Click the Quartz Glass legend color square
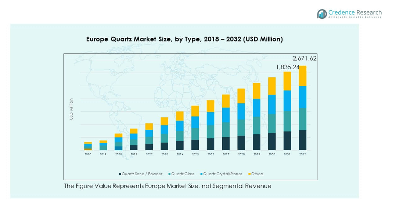This screenshot has width=403, height=217. pyautogui.click(x=169, y=174)
